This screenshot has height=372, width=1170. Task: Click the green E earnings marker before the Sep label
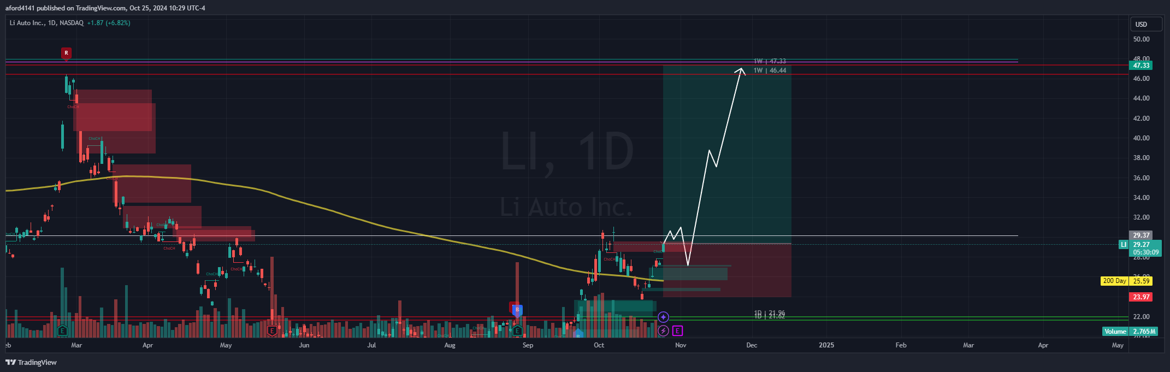(x=517, y=330)
